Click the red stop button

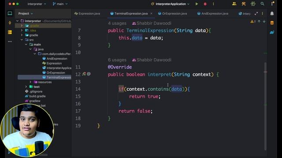[205, 4]
